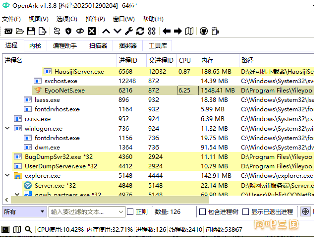Viewport: 314px width, 237px height.
Task: Click the map icon in status bar
Action: (x=17, y=229)
